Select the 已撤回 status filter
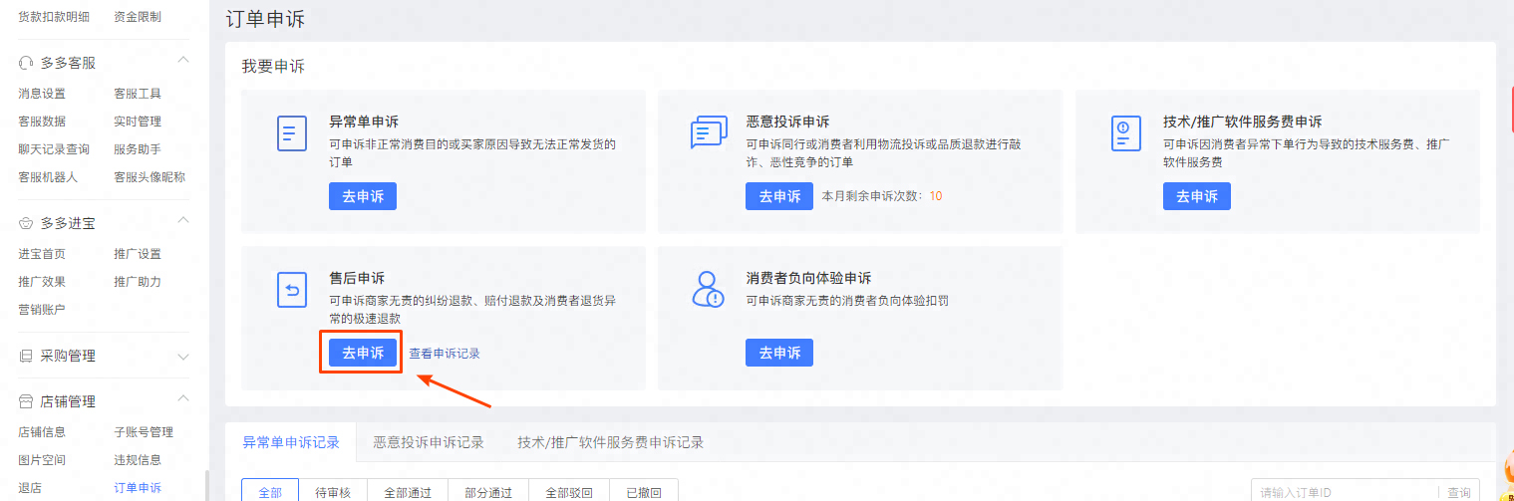This screenshot has width=1514, height=501. tap(645, 492)
